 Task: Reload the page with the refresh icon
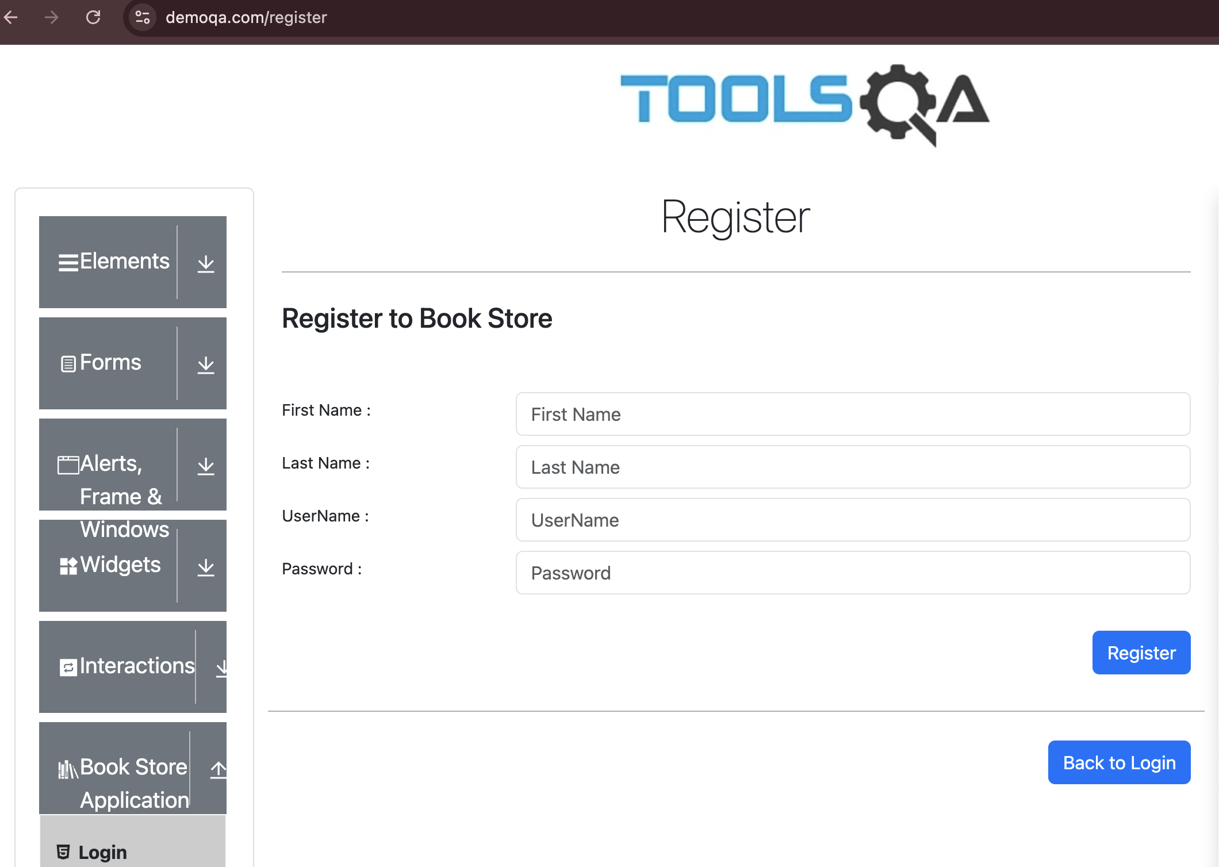coord(93,17)
